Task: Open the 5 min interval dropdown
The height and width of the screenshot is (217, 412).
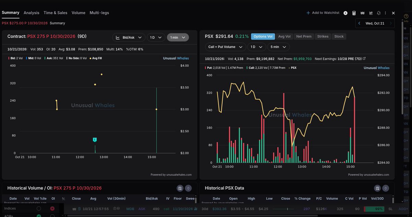Action: [279, 47]
